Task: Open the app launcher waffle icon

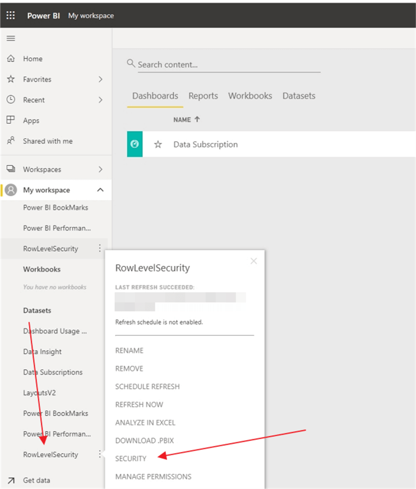Action: pos(11,16)
